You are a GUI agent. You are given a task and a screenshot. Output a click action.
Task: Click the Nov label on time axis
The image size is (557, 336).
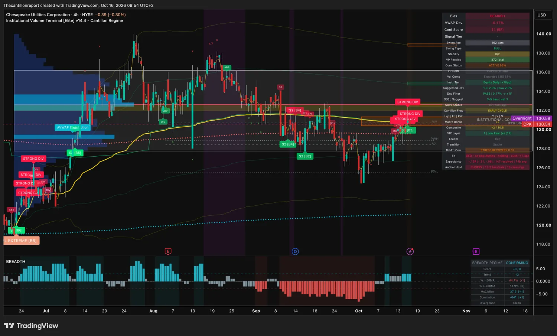point(466,311)
